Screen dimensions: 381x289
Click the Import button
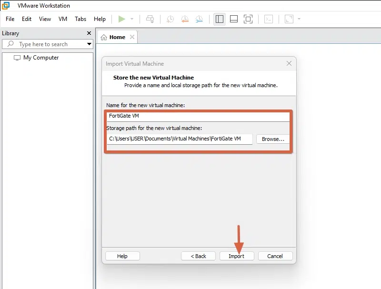(x=237, y=256)
